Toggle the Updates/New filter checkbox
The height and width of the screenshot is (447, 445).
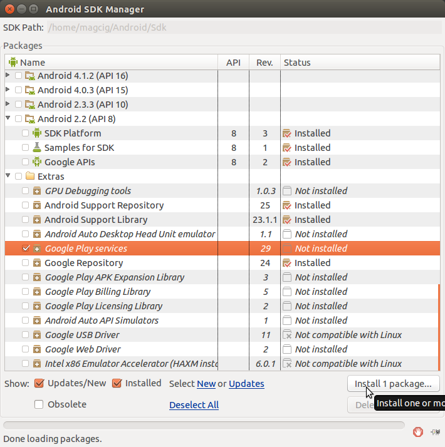(x=39, y=383)
